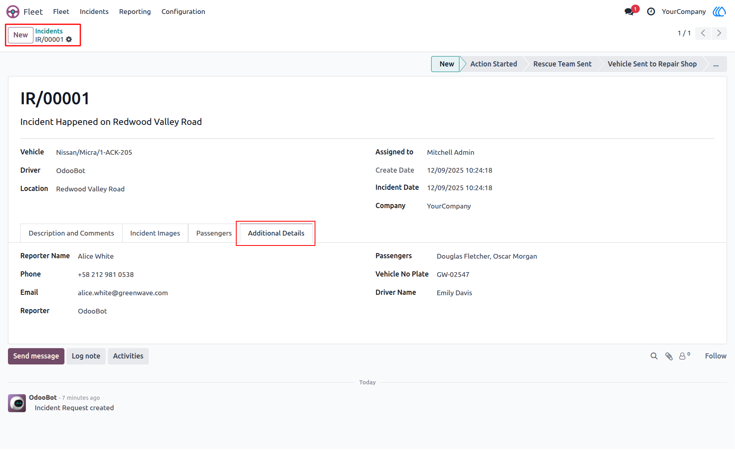Set stage to Vehicle Sent to Repair Shop

(x=652, y=64)
